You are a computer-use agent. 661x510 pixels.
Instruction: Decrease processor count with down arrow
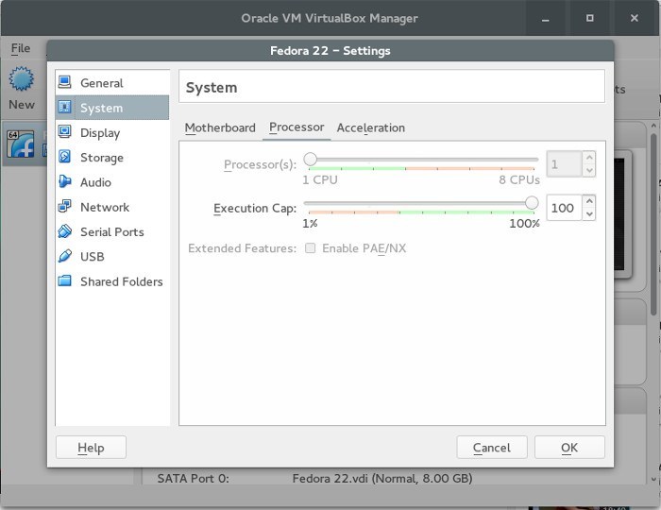click(589, 170)
